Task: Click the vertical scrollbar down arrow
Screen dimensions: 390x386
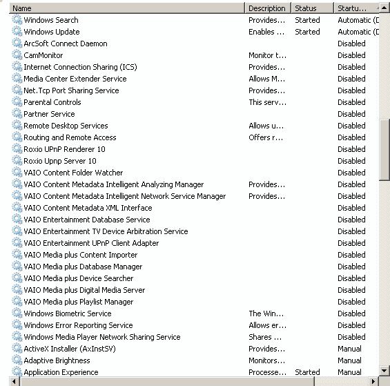Action: pos(384,371)
